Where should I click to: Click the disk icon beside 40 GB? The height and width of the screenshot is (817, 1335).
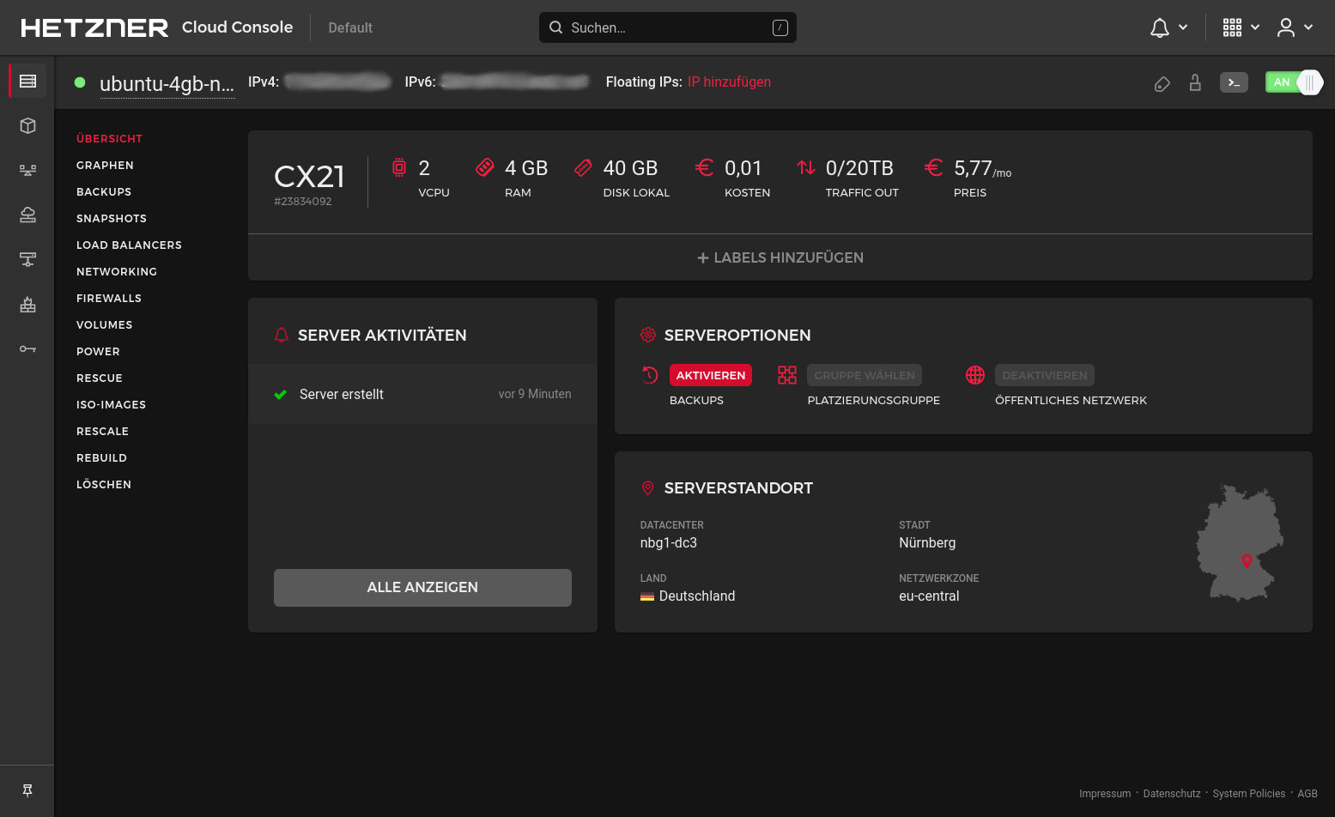[x=583, y=167]
